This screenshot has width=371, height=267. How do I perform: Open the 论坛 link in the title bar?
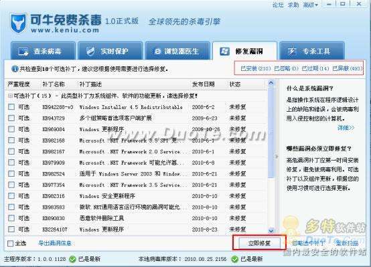tap(279, 5)
